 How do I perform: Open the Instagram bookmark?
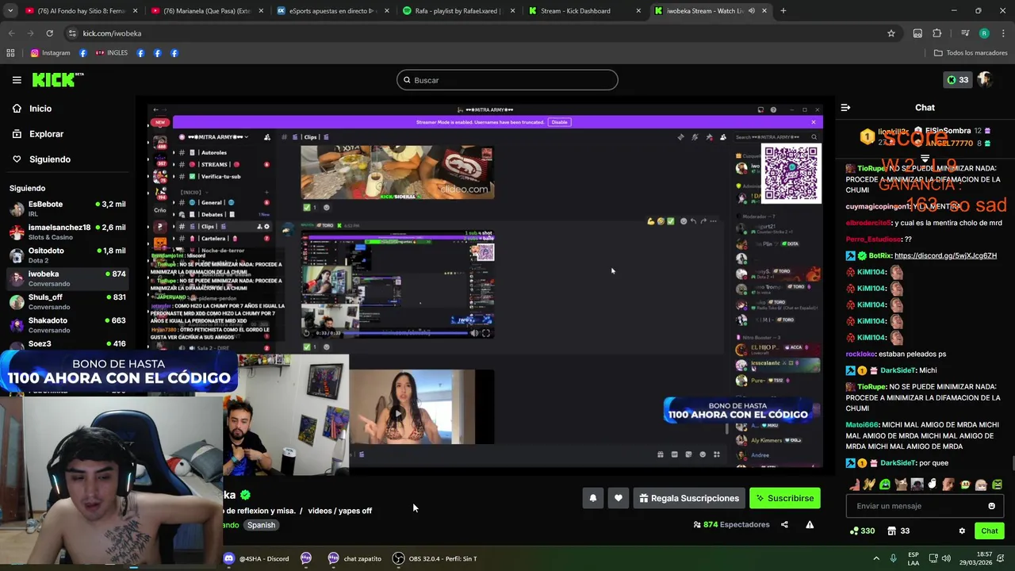[x=51, y=53]
